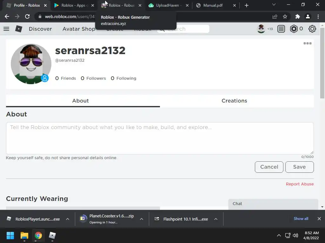Click Chrome icon in taskbar

point(38,235)
